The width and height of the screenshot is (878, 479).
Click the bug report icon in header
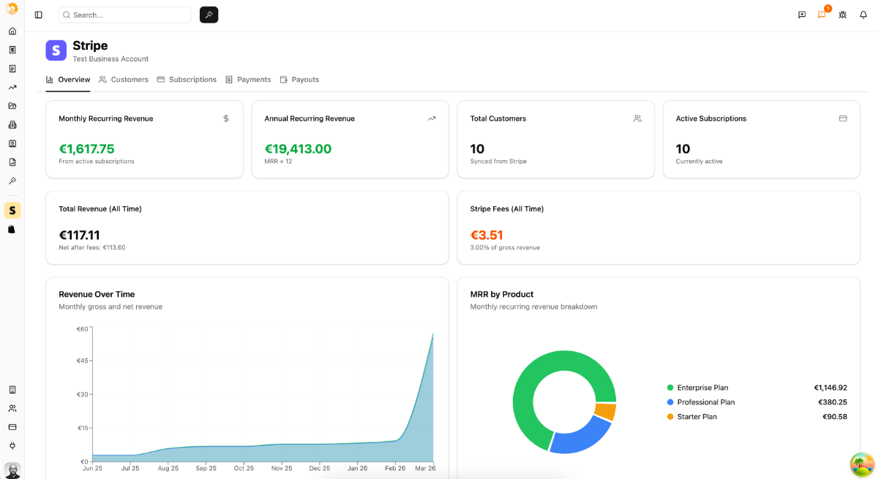click(x=842, y=15)
